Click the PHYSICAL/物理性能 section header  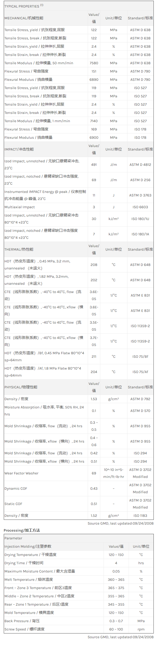[x=21, y=387]
